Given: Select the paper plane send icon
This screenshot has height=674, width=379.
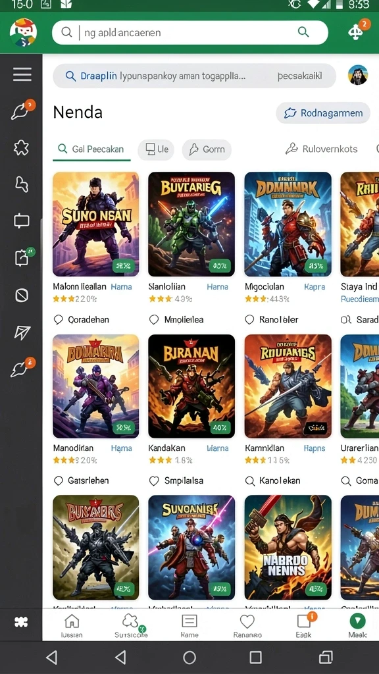Looking at the screenshot, I should (x=22, y=332).
